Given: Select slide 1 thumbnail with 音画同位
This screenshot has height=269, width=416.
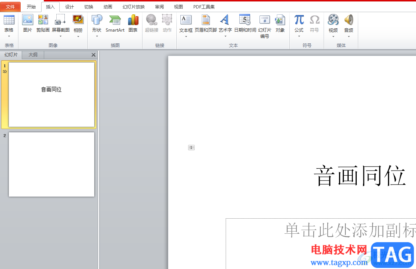Looking at the screenshot, I should tap(52, 94).
